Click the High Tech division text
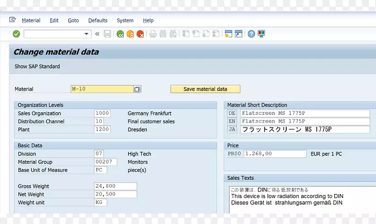 point(139,154)
